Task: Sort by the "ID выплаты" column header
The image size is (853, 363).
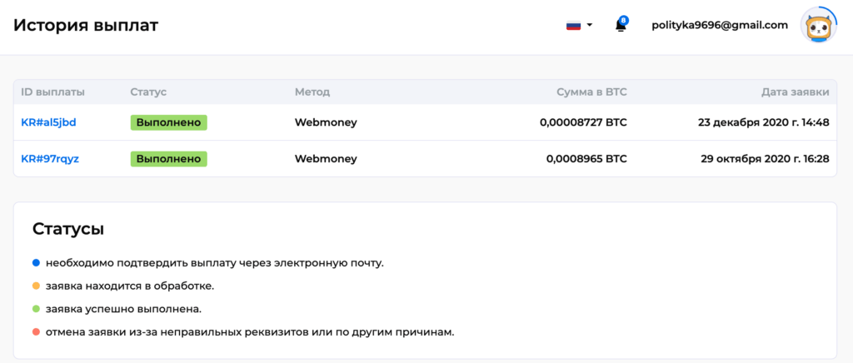Action: (x=52, y=92)
